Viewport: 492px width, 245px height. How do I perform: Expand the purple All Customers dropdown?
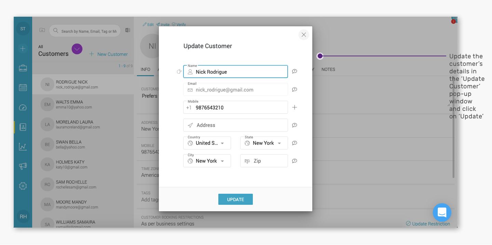pos(77,49)
